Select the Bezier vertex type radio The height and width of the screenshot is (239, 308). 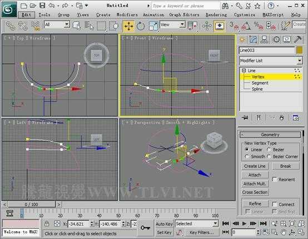(269, 150)
